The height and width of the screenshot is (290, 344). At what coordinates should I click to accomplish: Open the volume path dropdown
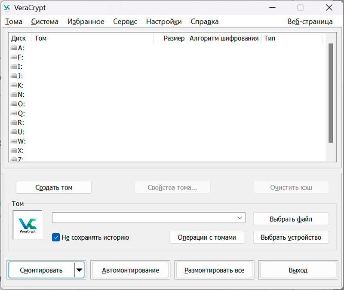240,218
